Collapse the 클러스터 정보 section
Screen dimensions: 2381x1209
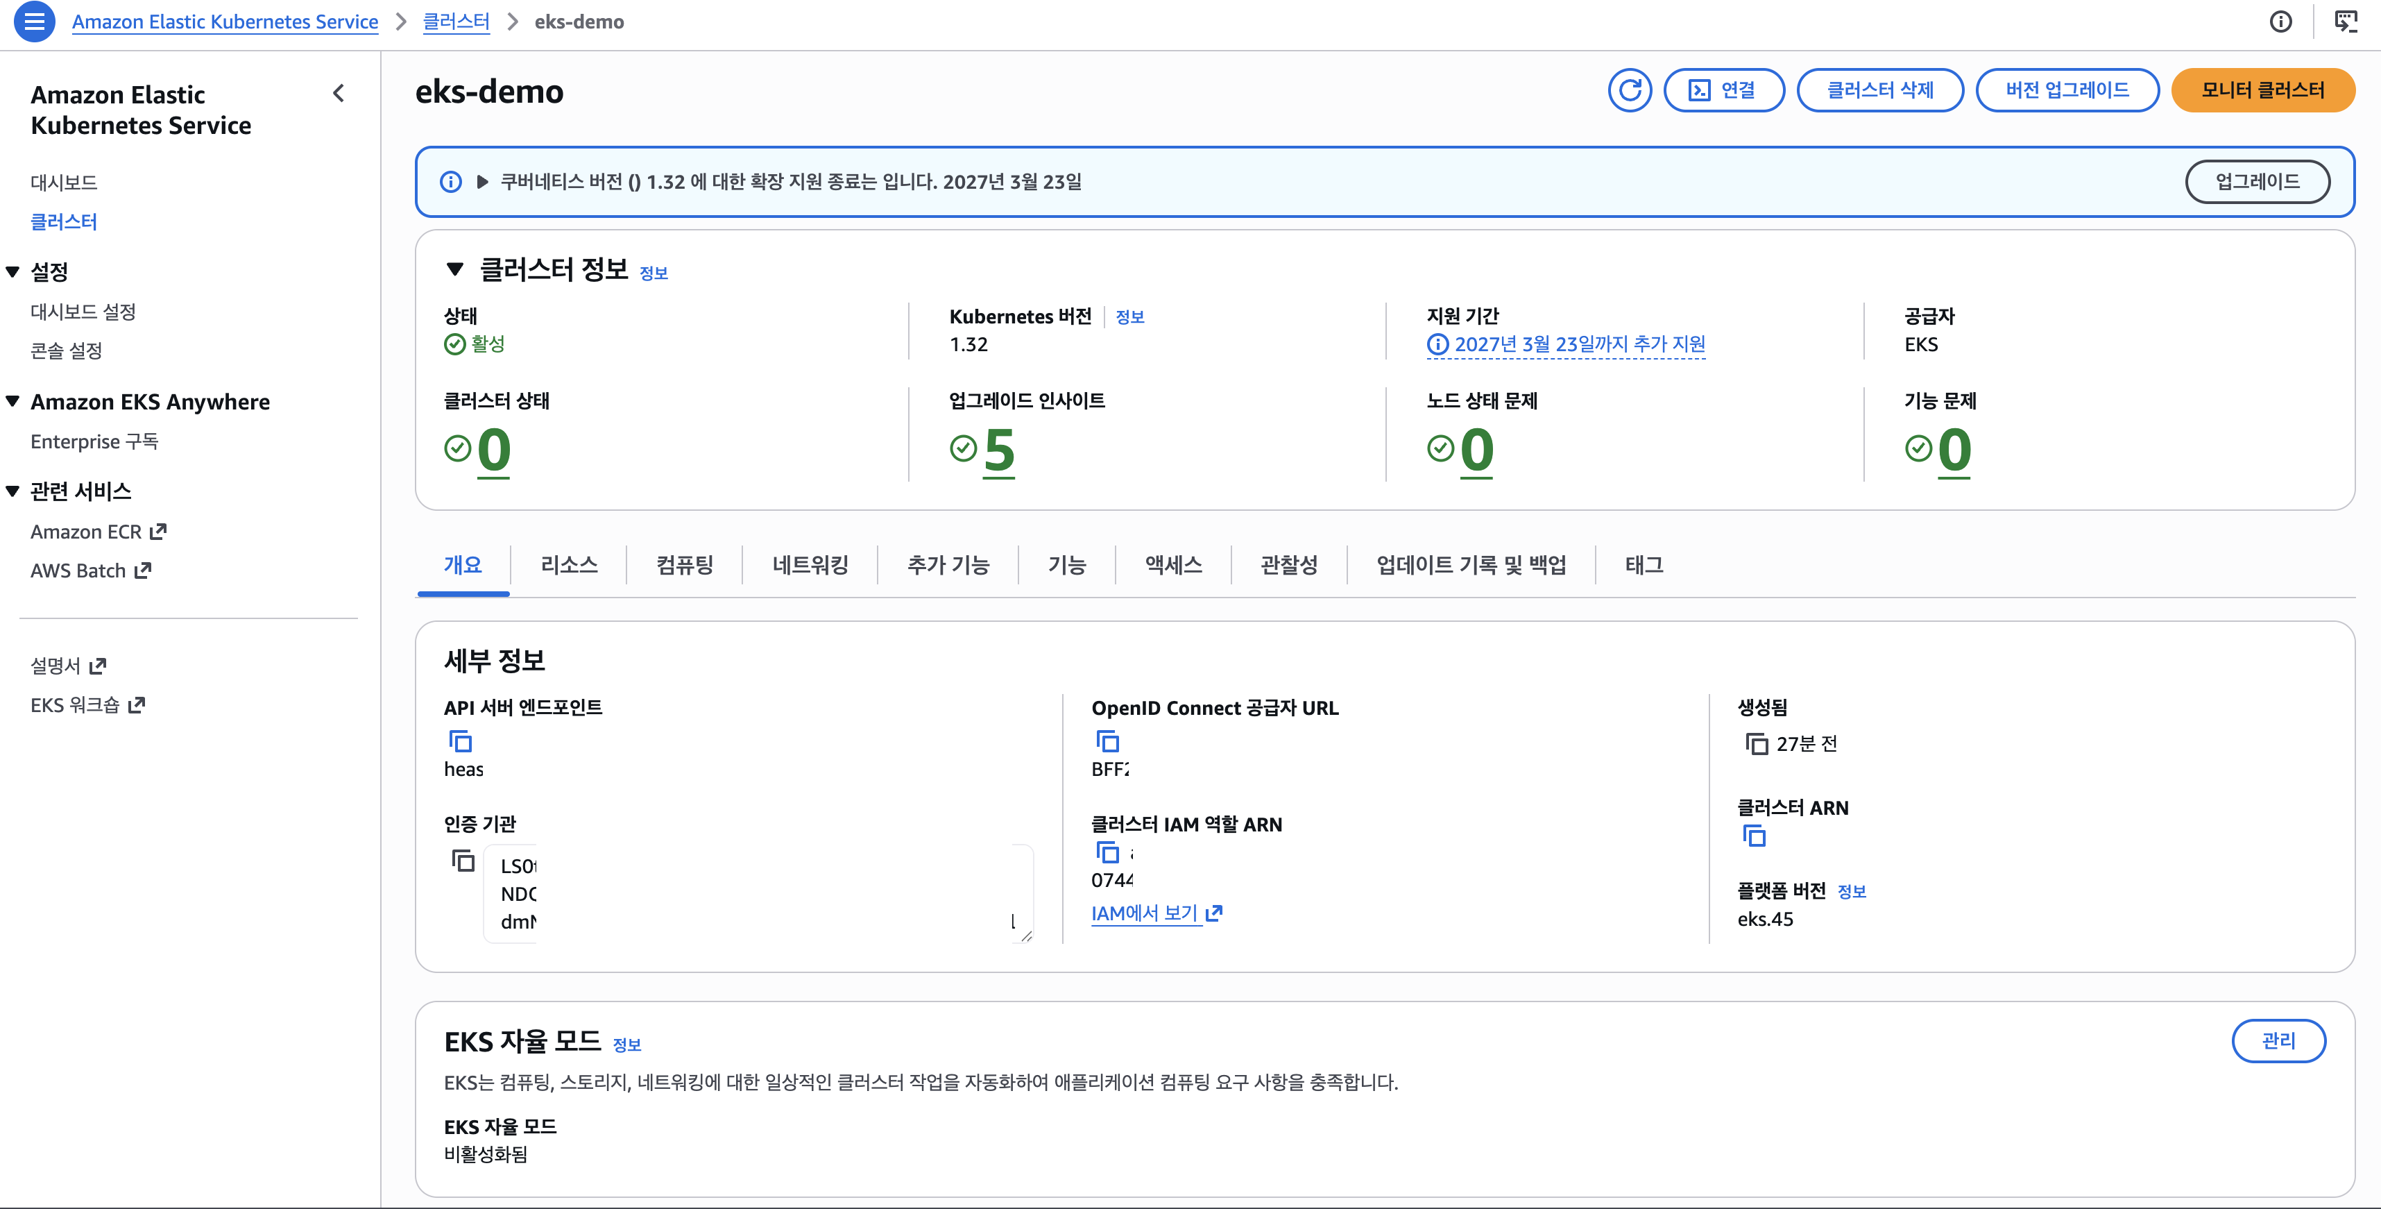(x=454, y=269)
